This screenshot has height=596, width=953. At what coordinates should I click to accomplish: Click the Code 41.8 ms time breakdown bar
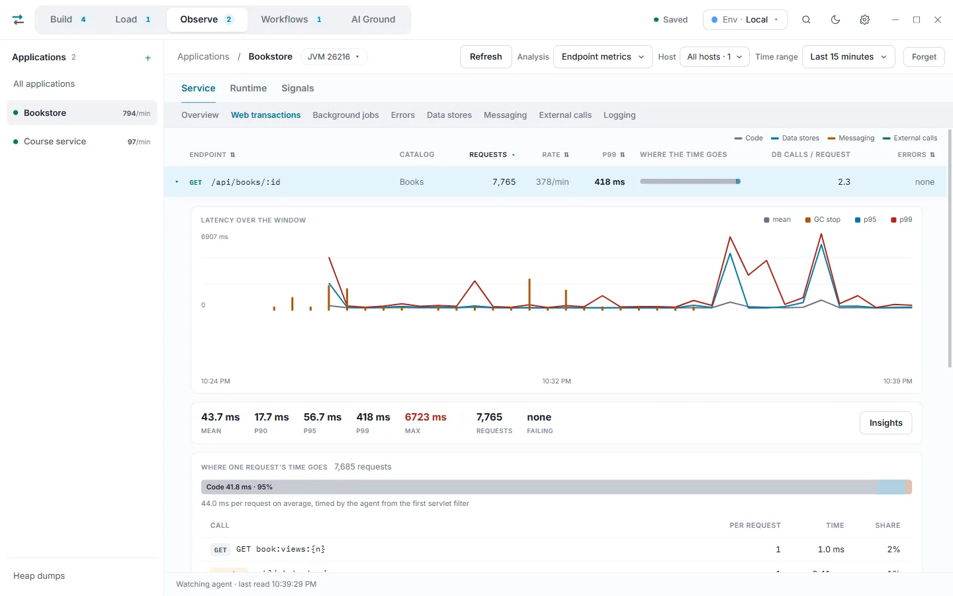pos(539,487)
